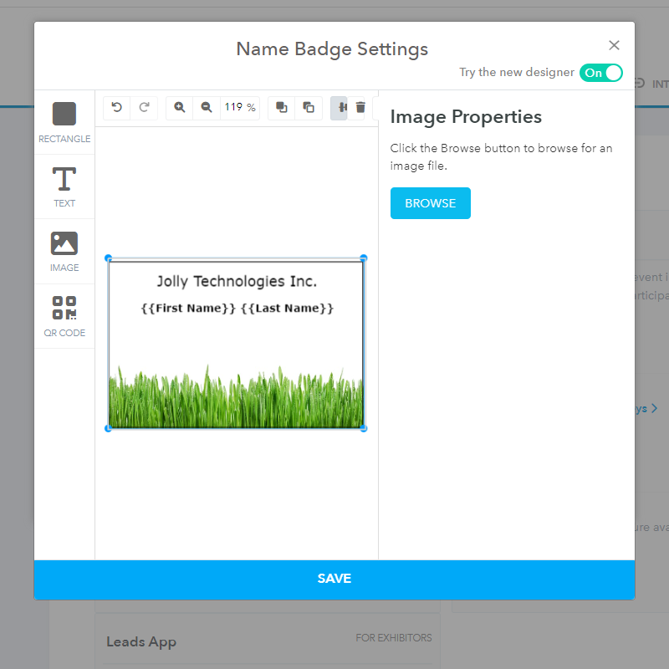The image size is (669, 669).
Task: Undo the last design change
Action: click(x=116, y=107)
